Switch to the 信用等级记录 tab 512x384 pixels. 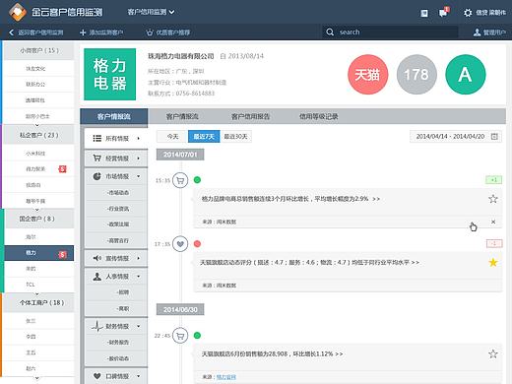319,116
